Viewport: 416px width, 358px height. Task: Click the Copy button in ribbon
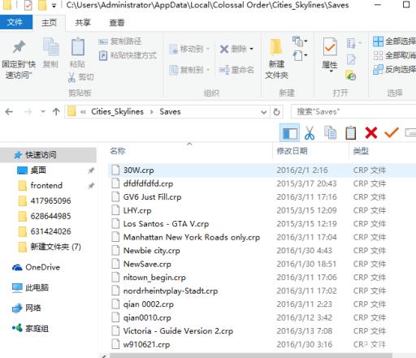[x=50, y=53]
